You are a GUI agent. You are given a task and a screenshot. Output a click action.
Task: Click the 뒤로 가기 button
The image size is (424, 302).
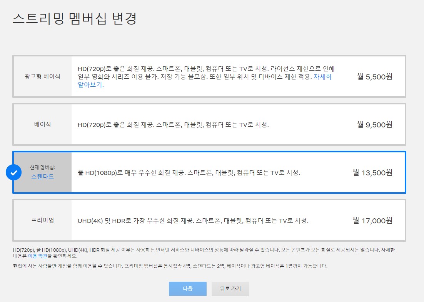[x=230, y=289]
